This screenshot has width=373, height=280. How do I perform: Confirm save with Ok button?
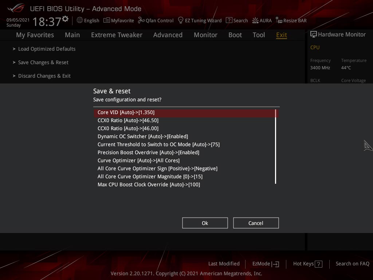click(205, 223)
